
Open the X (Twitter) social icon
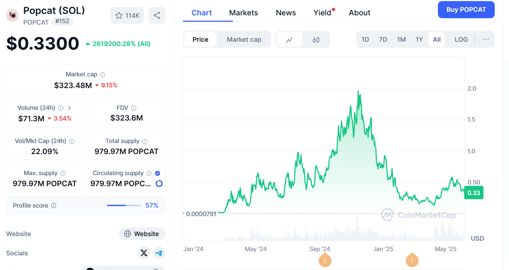click(144, 253)
